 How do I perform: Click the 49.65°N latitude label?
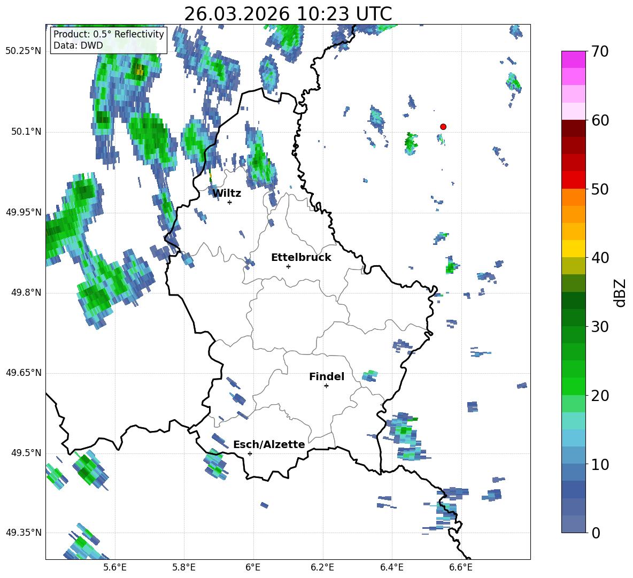24,373
